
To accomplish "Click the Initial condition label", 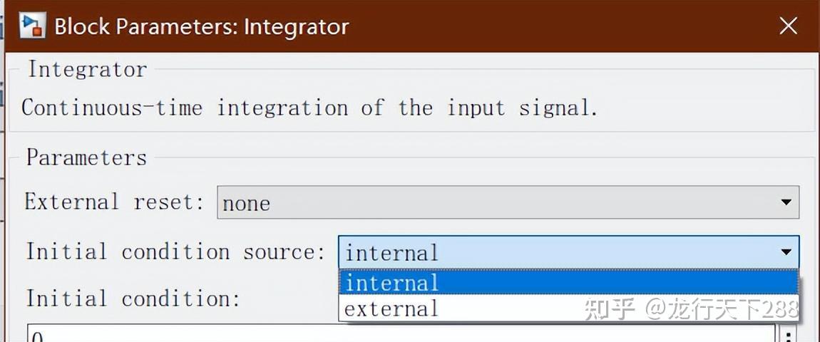I will tap(133, 299).
